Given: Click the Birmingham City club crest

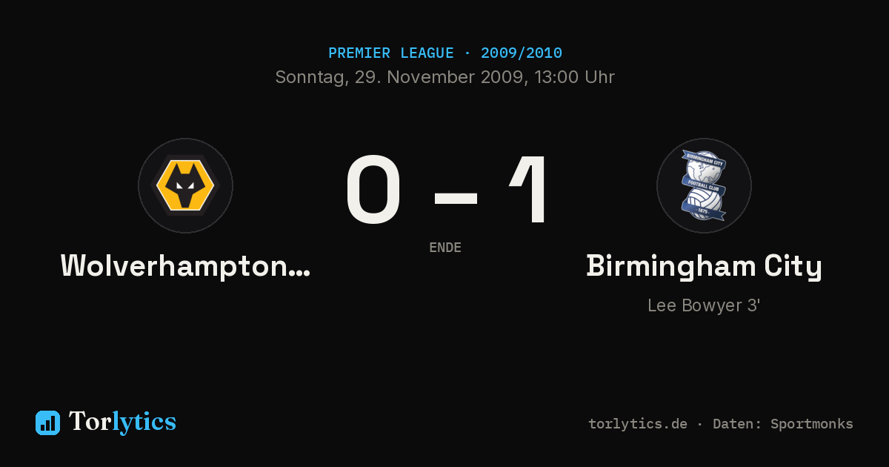Looking at the screenshot, I should (704, 185).
